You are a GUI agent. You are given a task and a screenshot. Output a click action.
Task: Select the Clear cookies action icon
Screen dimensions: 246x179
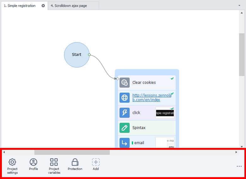pyautogui.click(x=125, y=83)
